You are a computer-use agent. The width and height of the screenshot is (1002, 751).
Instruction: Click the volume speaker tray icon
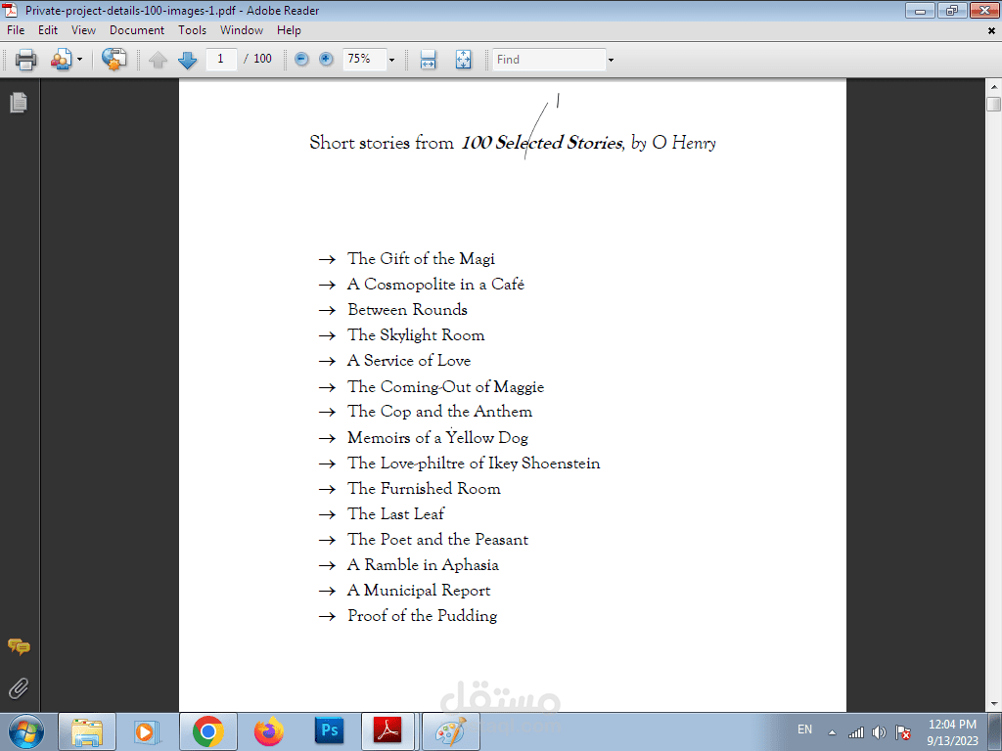880,732
